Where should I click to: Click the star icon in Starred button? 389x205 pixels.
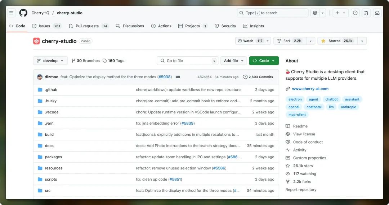(x=323, y=41)
